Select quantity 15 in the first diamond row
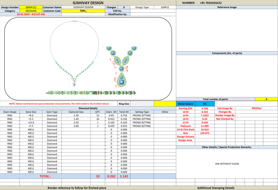This screenshot has height=190, width=278. (x=98, y=116)
